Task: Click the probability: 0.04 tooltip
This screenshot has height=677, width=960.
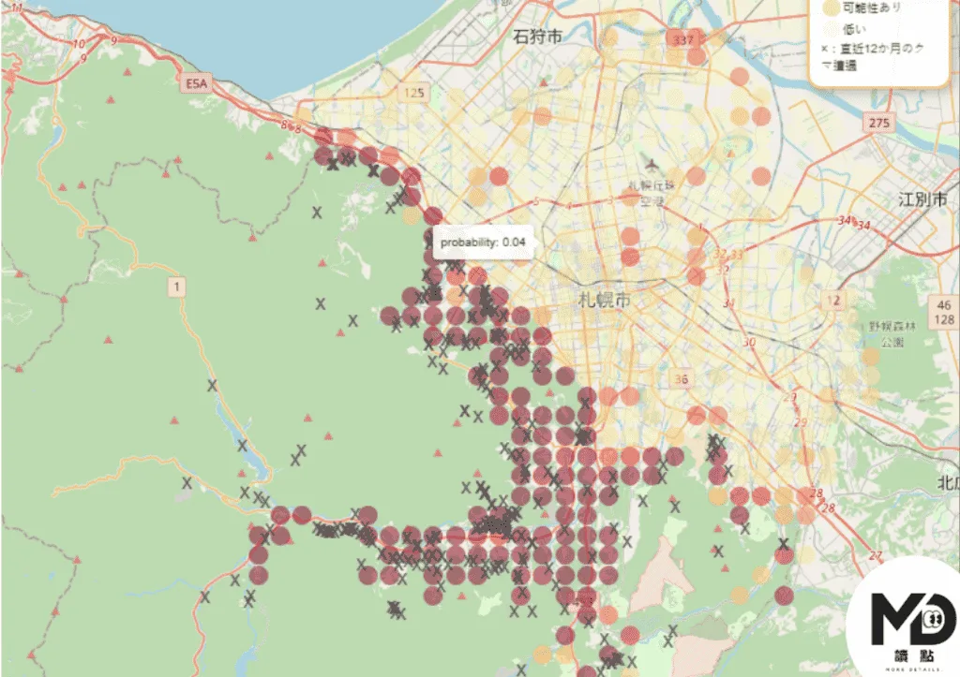Action: coord(483,243)
